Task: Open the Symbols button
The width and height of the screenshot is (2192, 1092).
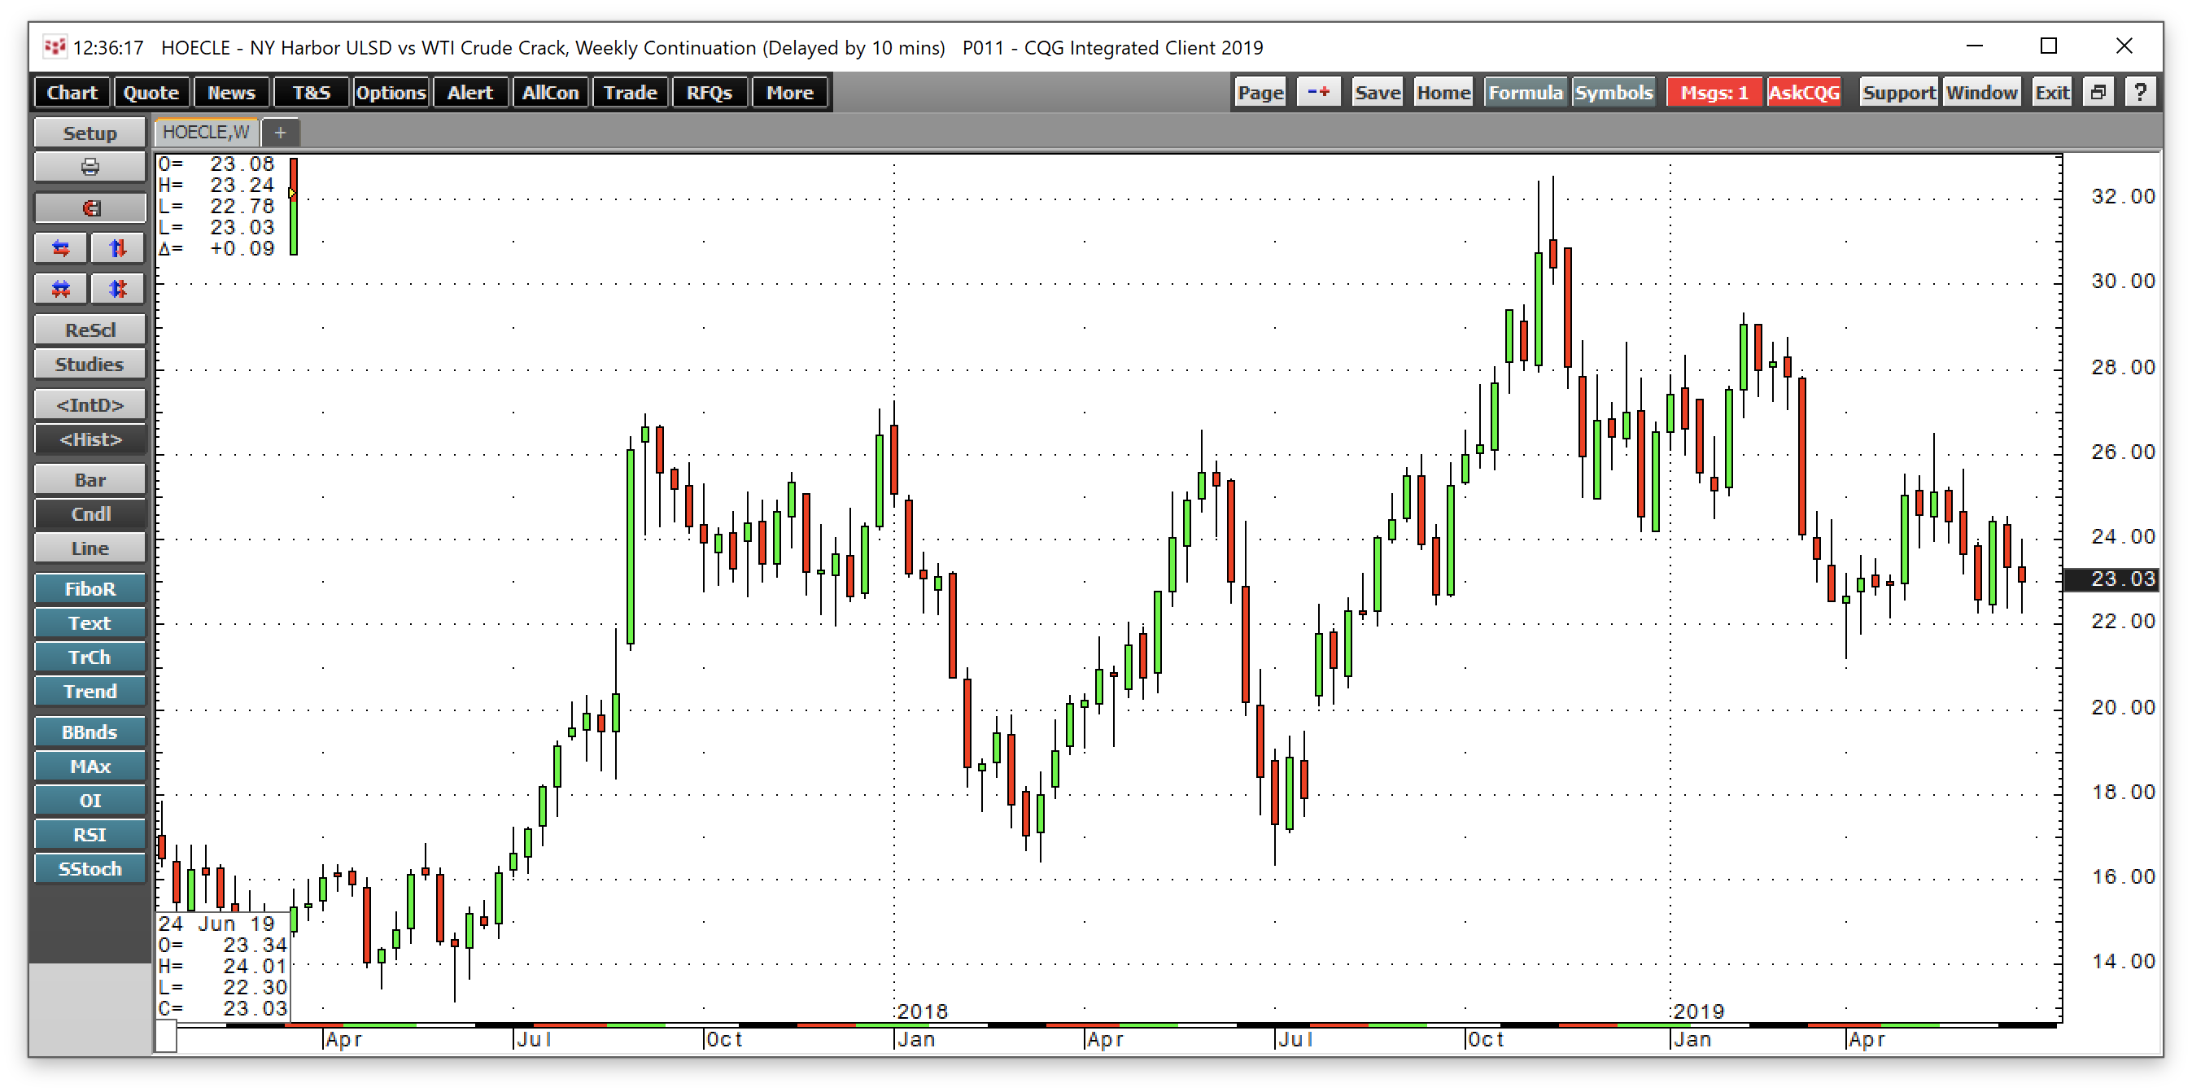Action: pos(1613,92)
